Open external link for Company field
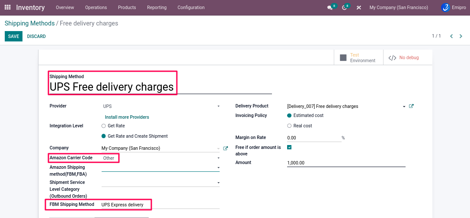 tap(225, 148)
